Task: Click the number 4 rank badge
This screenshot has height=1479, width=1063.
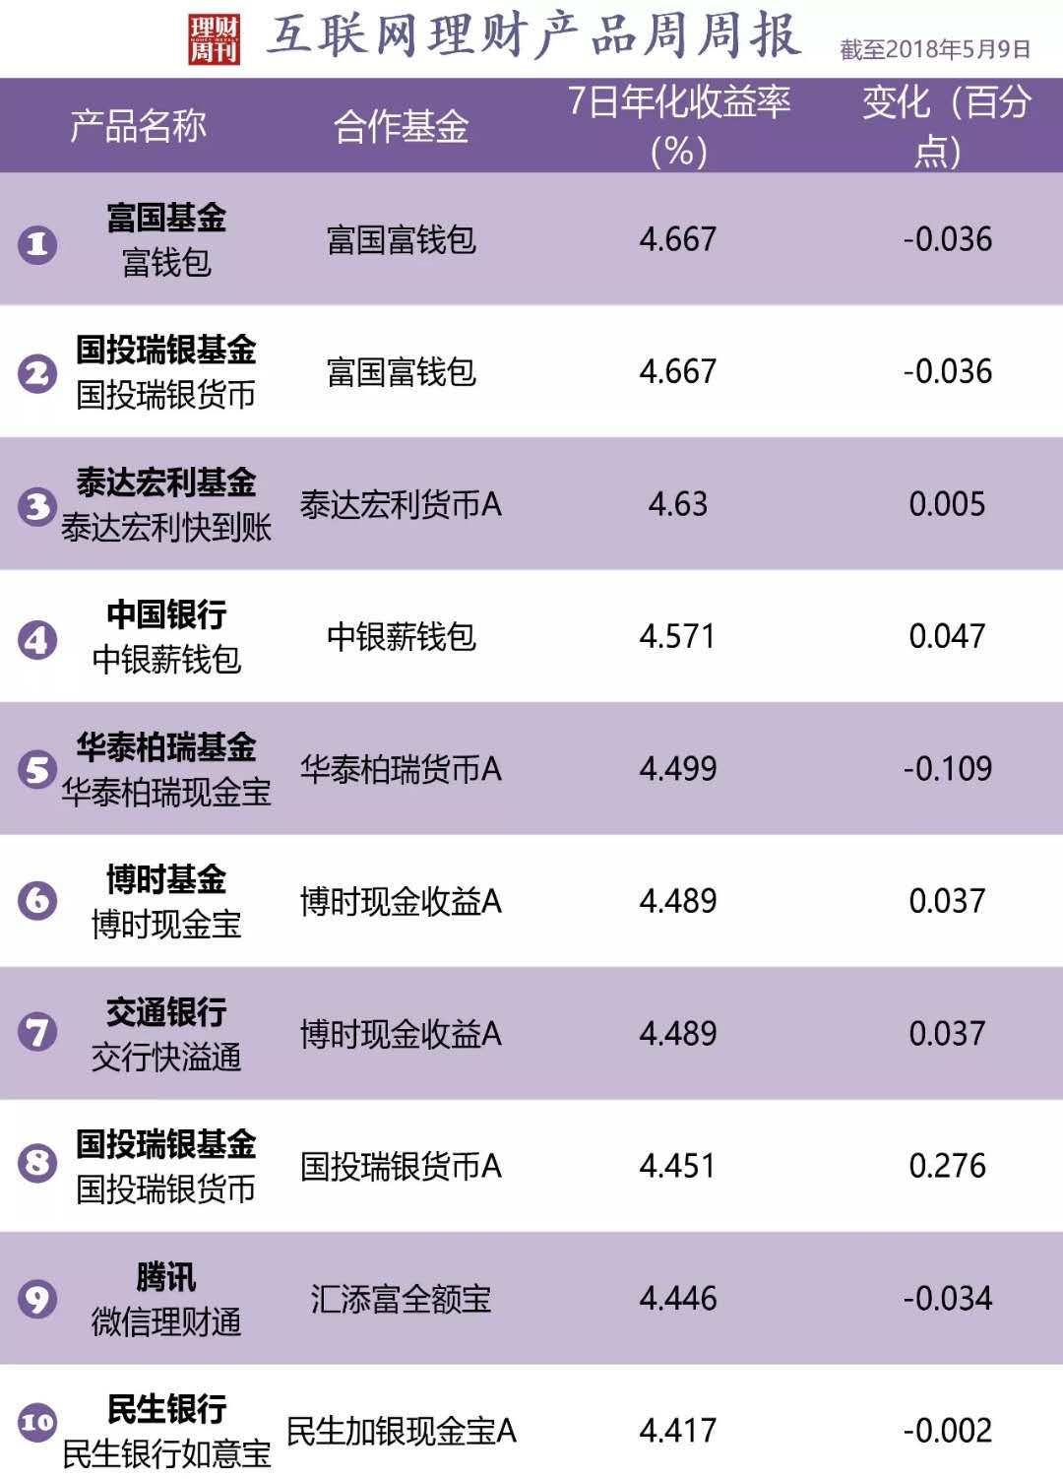Action: [x=37, y=640]
